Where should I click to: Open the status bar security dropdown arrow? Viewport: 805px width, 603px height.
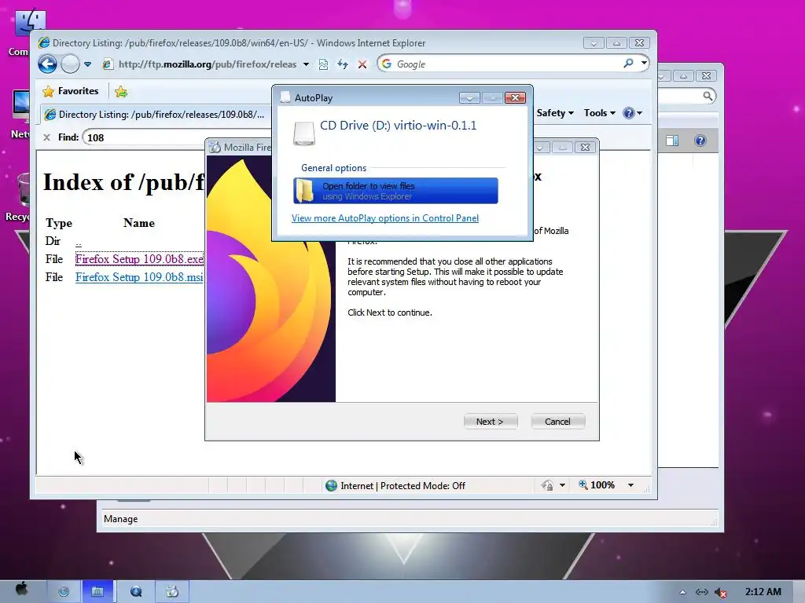562,485
